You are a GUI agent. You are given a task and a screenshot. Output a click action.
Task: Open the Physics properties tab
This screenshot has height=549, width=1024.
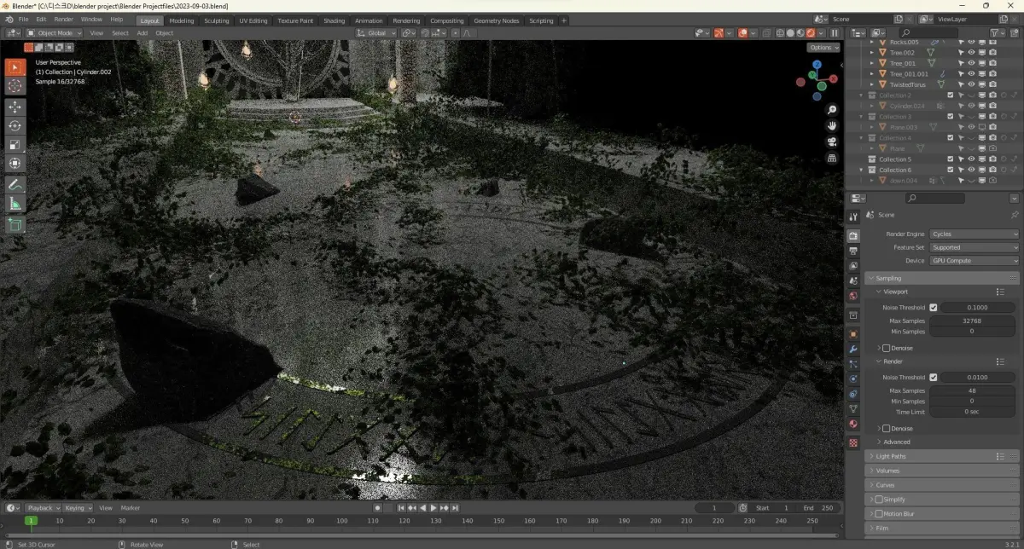853,379
